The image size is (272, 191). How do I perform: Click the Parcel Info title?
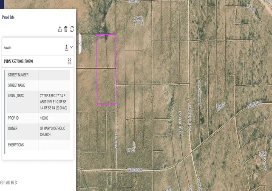click(8, 17)
